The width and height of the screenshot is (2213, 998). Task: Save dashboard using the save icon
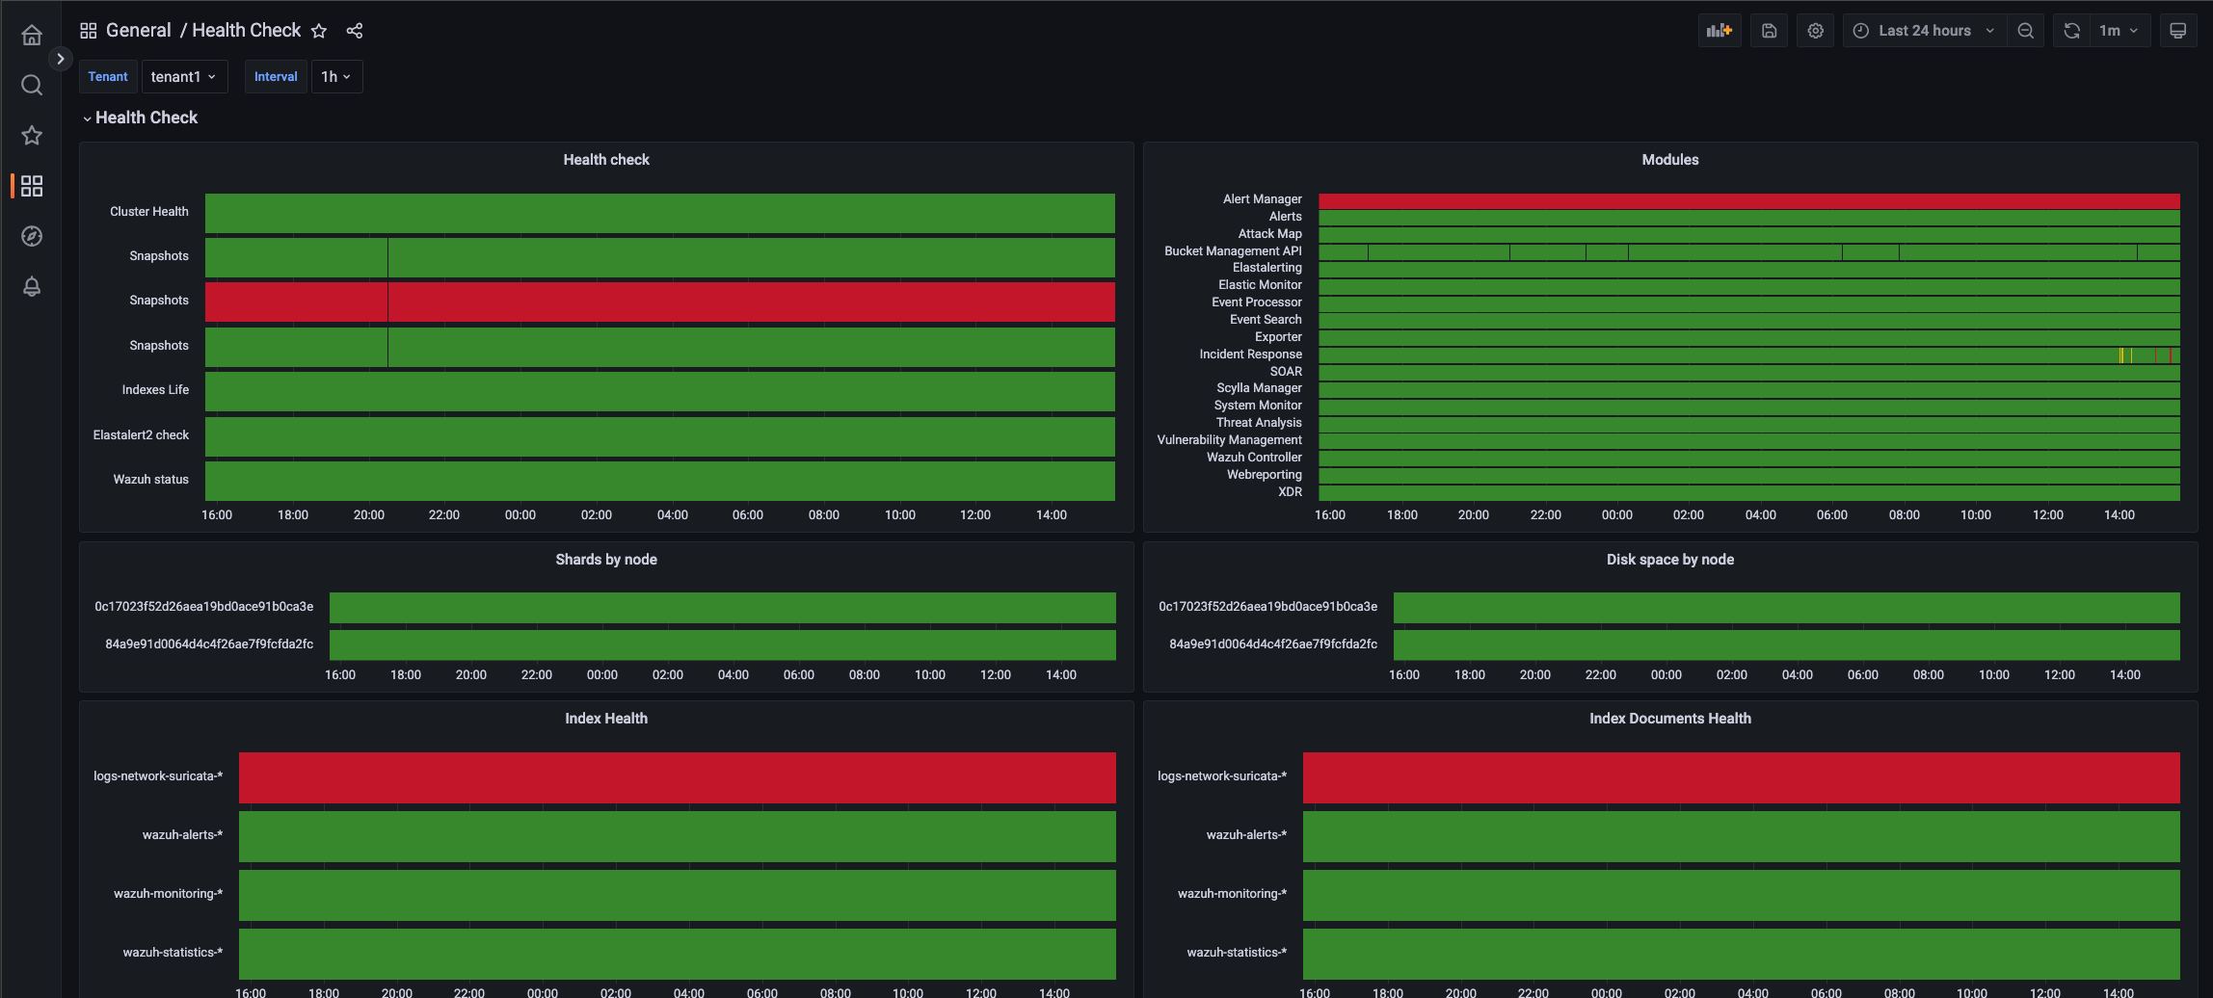[x=1769, y=31]
